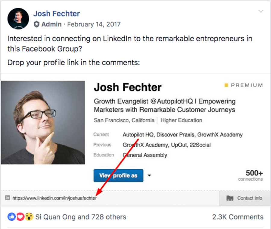
Task: Click the Admin shield badge icon
Action: pos(36,24)
